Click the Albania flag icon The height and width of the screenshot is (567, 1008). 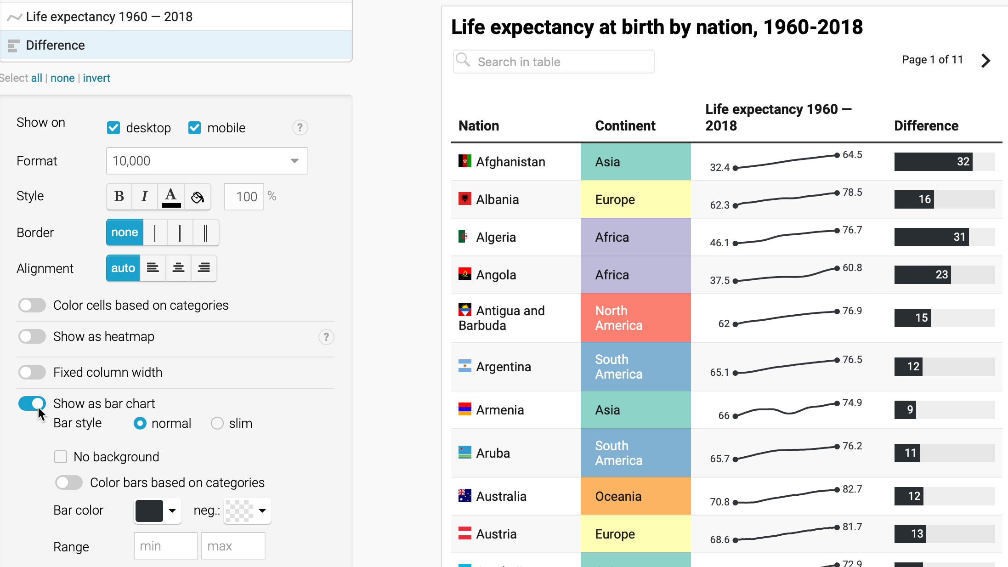(465, 198)
